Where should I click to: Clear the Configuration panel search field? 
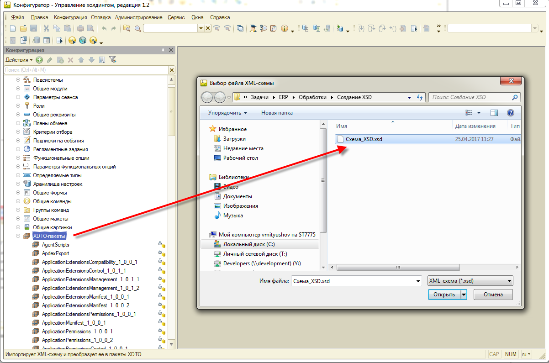click(x=172, y=70)
